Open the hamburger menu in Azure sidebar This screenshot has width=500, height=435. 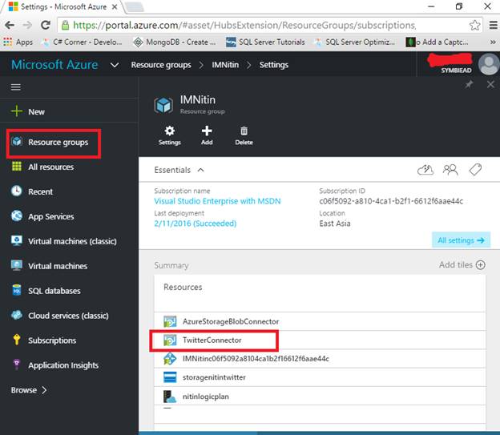(x=16, y=87)
